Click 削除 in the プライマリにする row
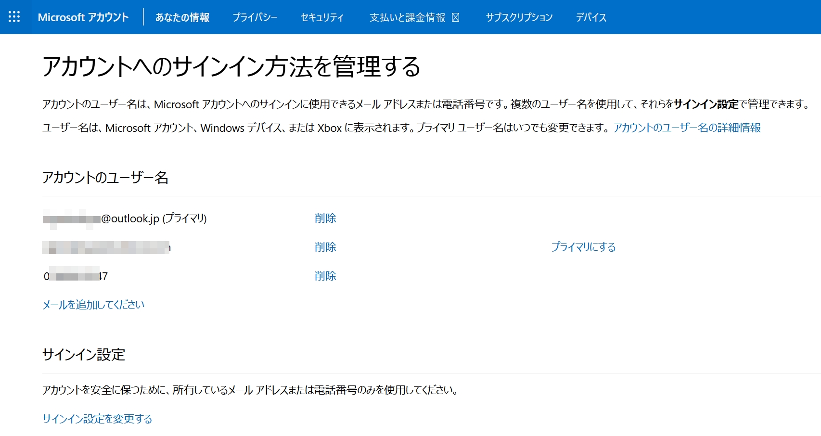 (x=325, y=247)
